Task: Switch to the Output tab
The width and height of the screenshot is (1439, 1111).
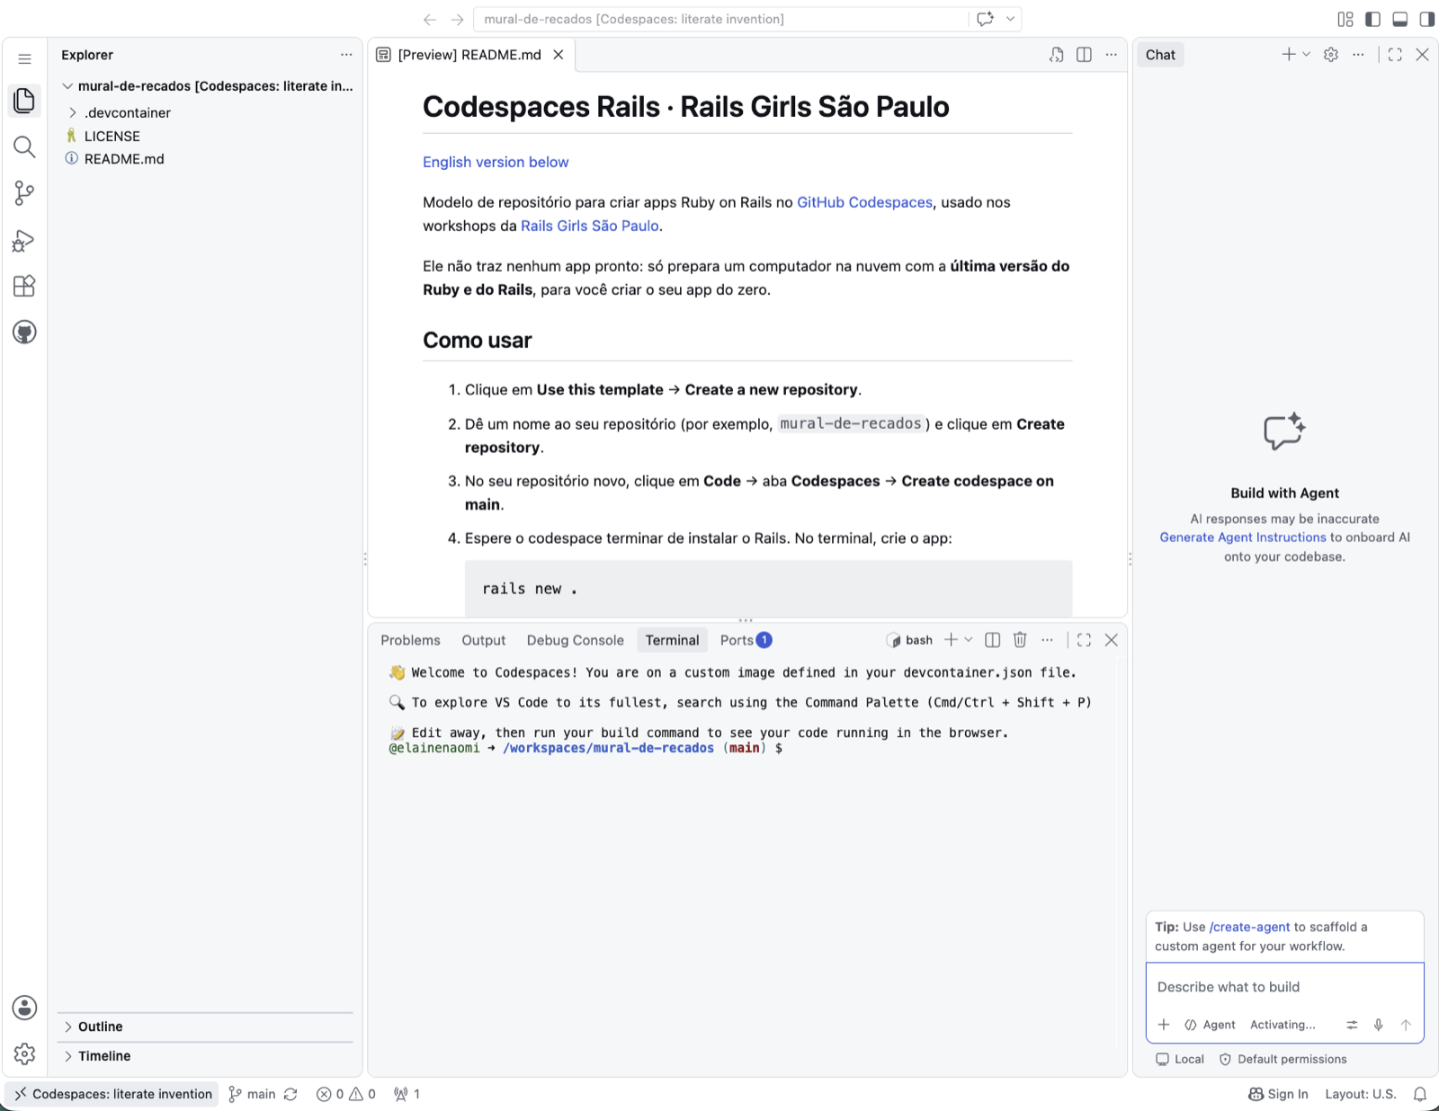Action: 484,640
